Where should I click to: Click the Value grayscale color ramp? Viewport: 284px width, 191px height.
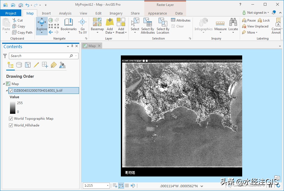[x=13, y=107]
